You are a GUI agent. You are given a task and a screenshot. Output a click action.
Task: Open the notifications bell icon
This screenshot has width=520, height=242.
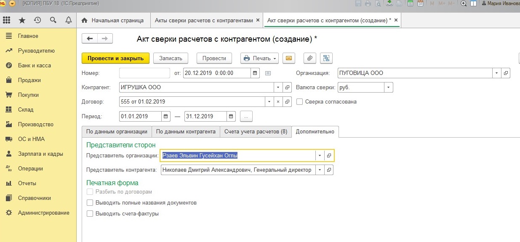(69, 20)
